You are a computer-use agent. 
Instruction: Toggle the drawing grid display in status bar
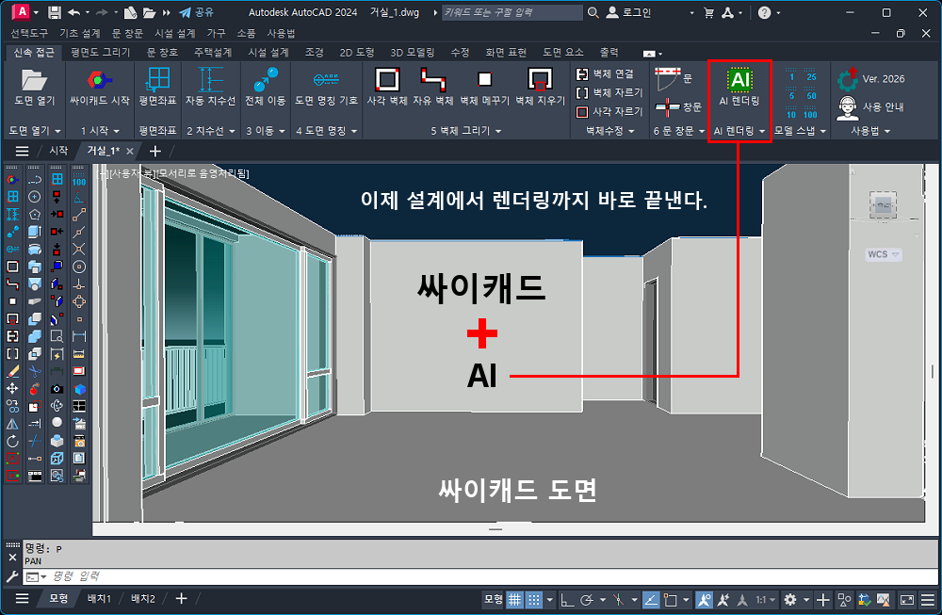pos(514,599)
